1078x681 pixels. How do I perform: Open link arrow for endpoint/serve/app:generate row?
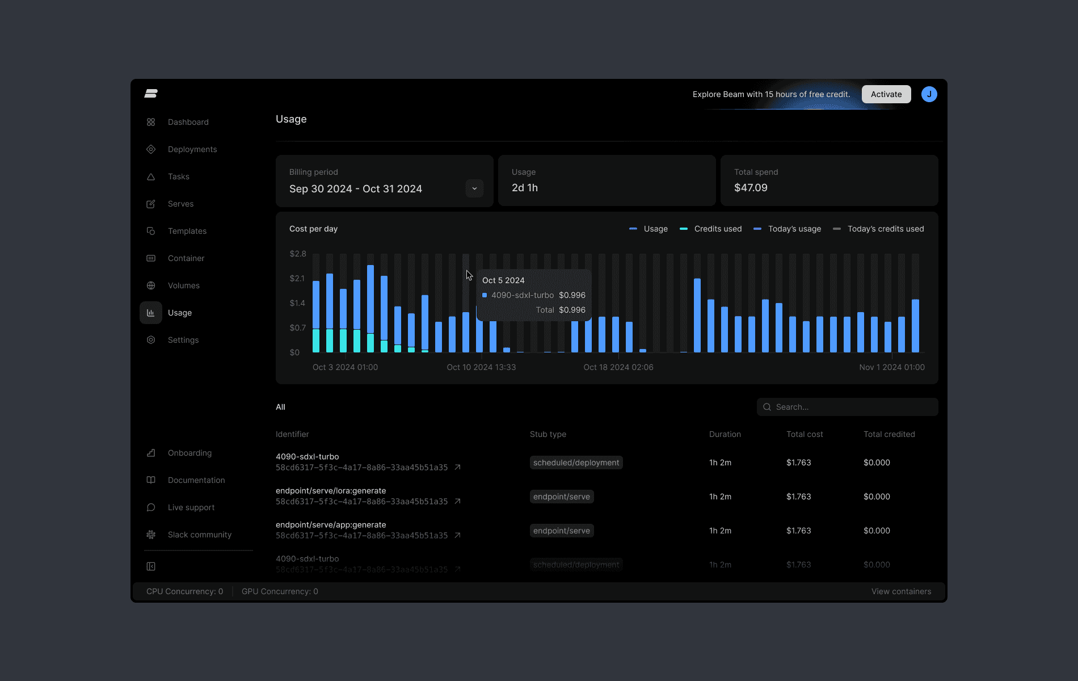457,535
